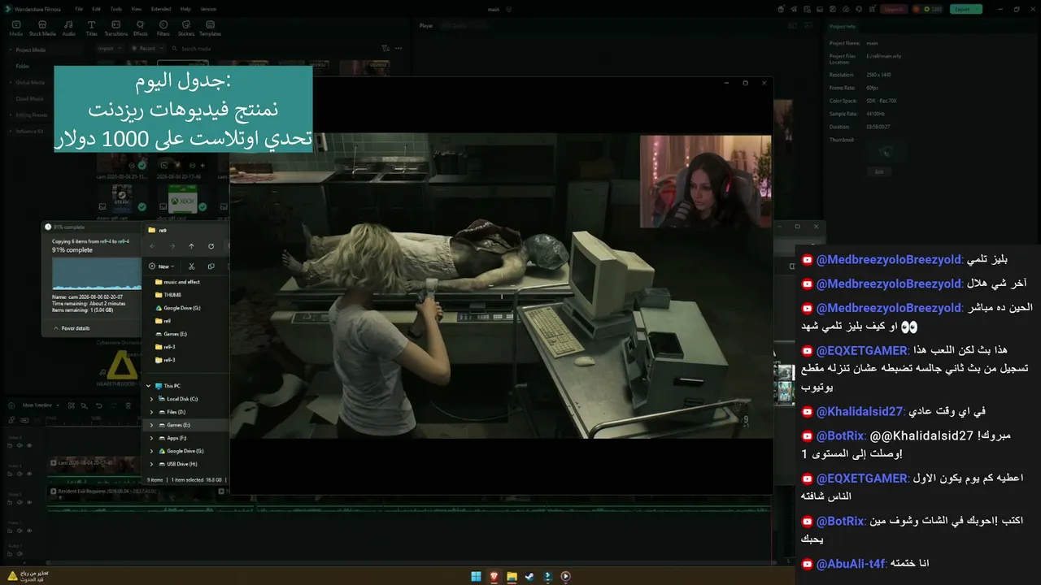Expand USB Drive (H:) in File Explorer tree
Screen dimensions: 1041x585
151,464
